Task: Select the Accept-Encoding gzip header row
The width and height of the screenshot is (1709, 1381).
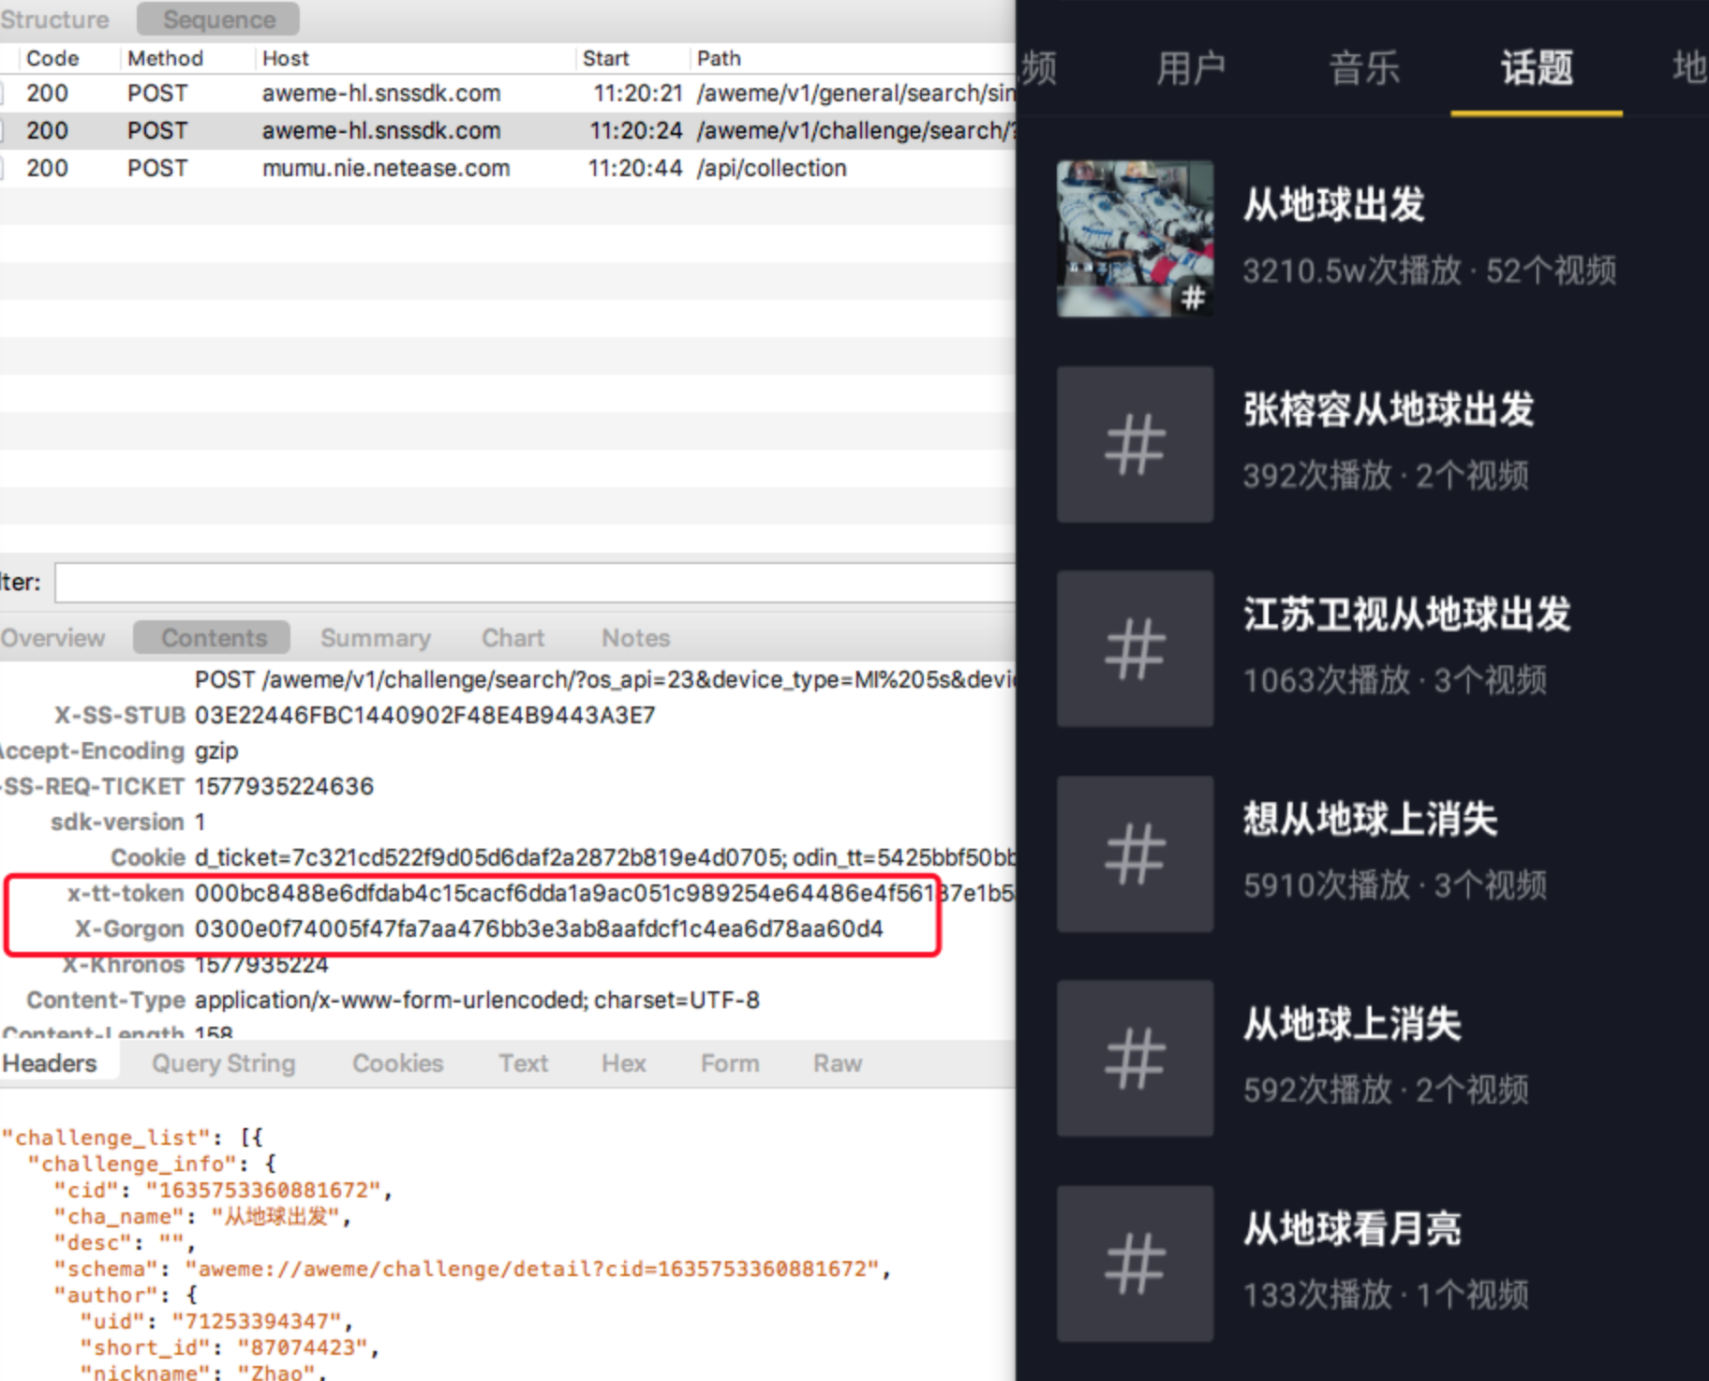Action: (508, 751)
